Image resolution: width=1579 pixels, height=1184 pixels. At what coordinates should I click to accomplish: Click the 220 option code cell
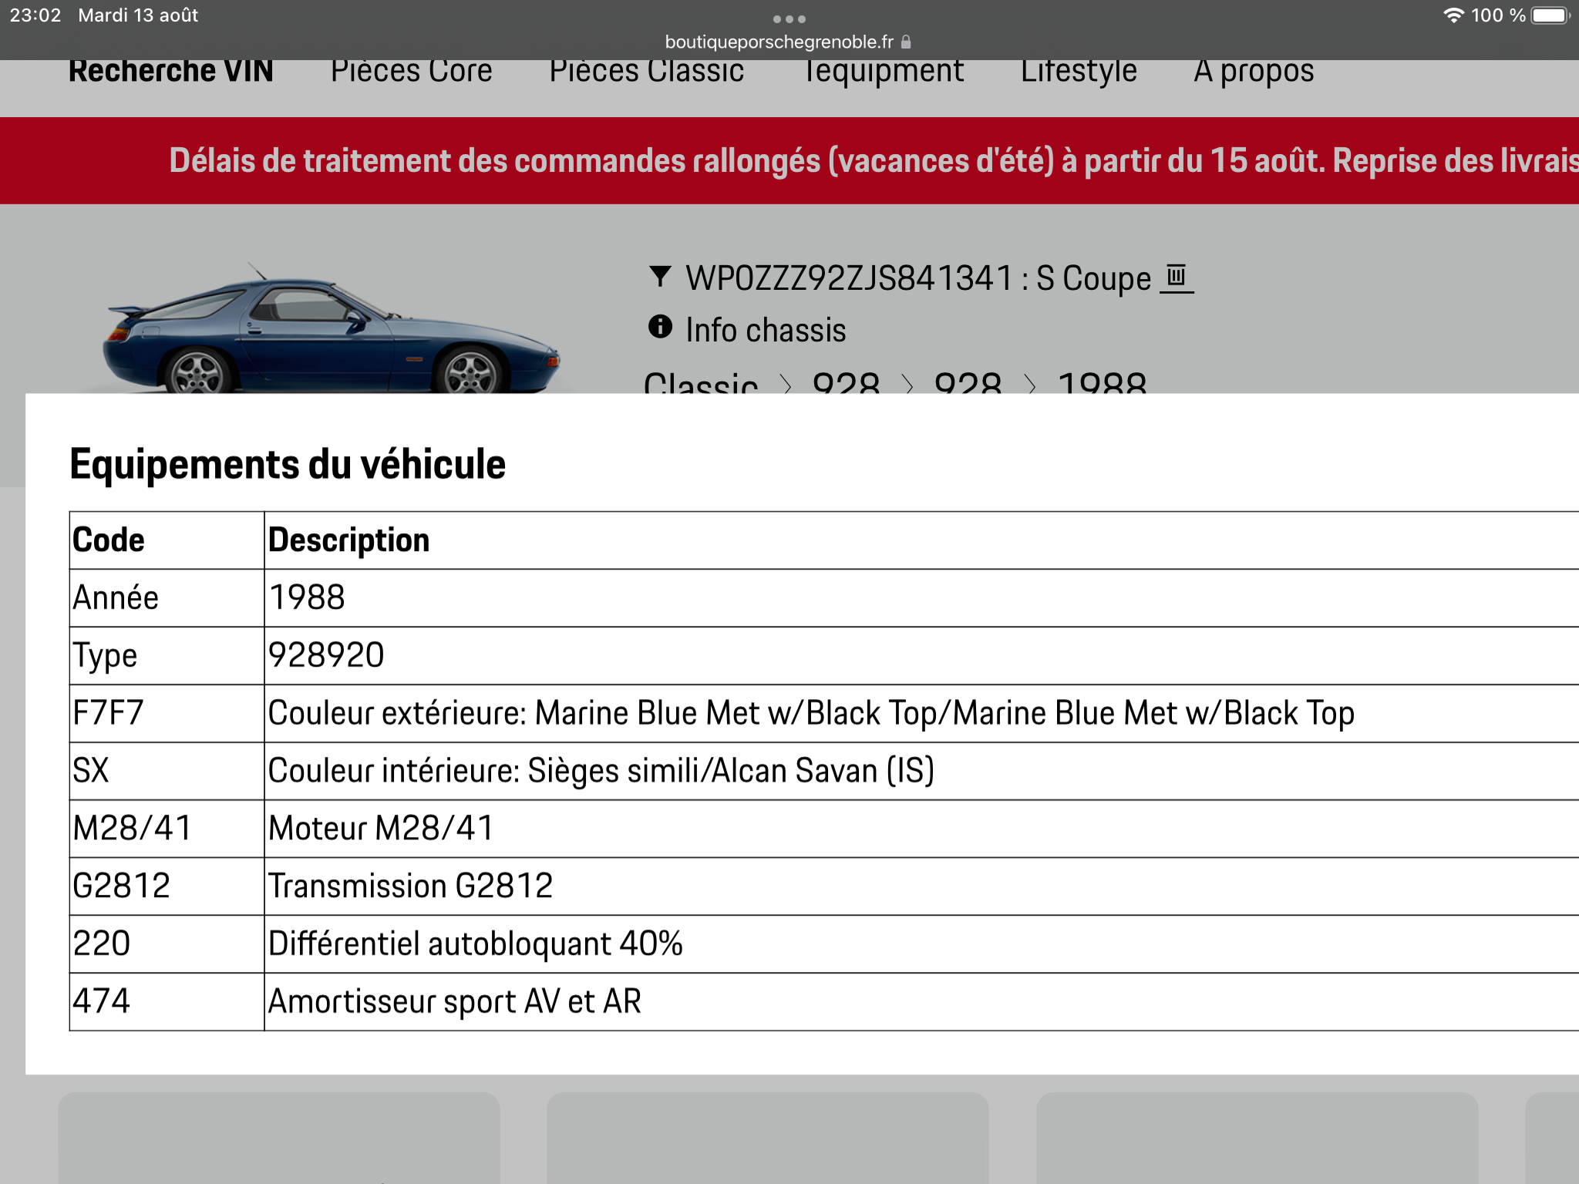click(x=167, y=944)
